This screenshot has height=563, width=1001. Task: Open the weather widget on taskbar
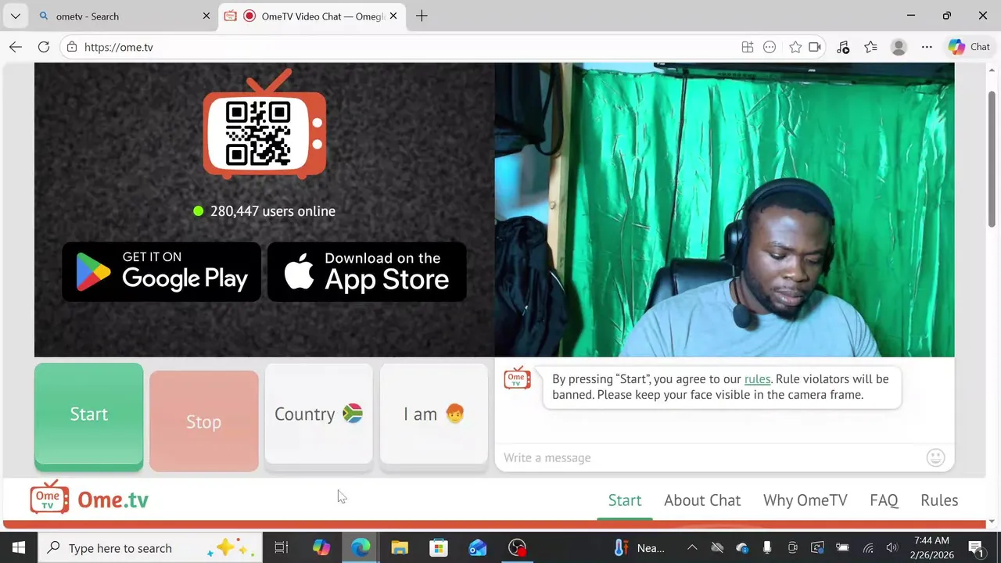click(640, 547)
